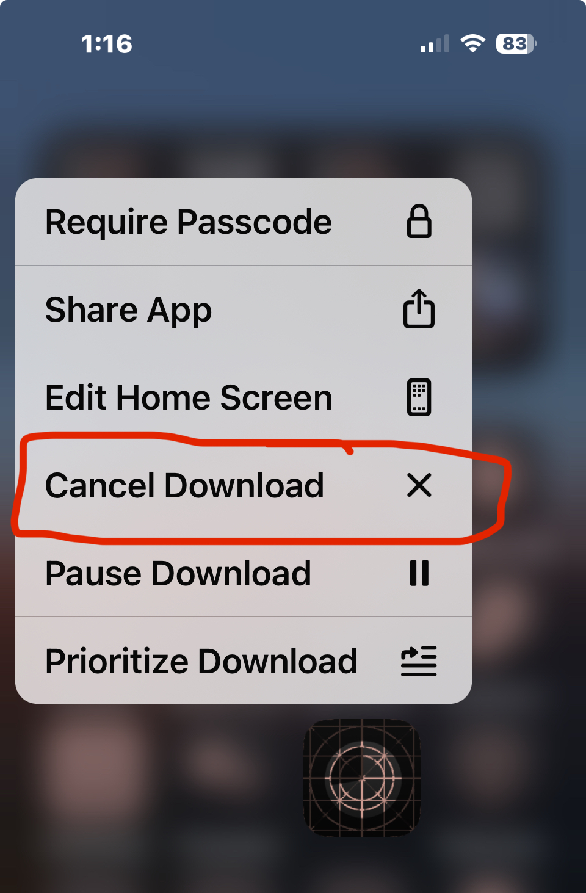Select Pause Download menu item

click(x=244, y=573)
